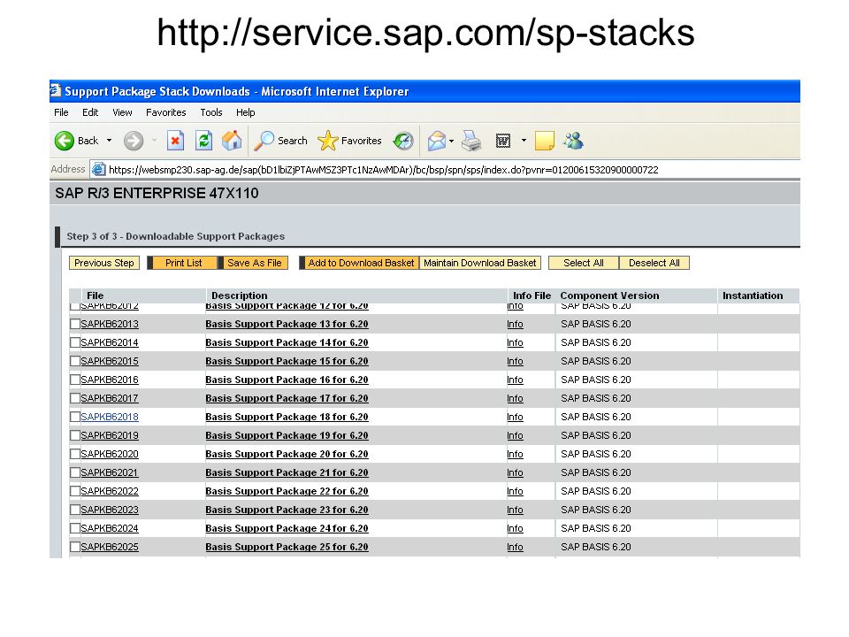The width and height of the screenshot is (849, 637).
Task: Open the File menu
Action: pos(61,112)
